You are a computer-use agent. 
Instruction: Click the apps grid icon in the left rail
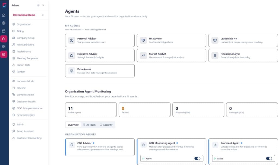tap(4, 46)
